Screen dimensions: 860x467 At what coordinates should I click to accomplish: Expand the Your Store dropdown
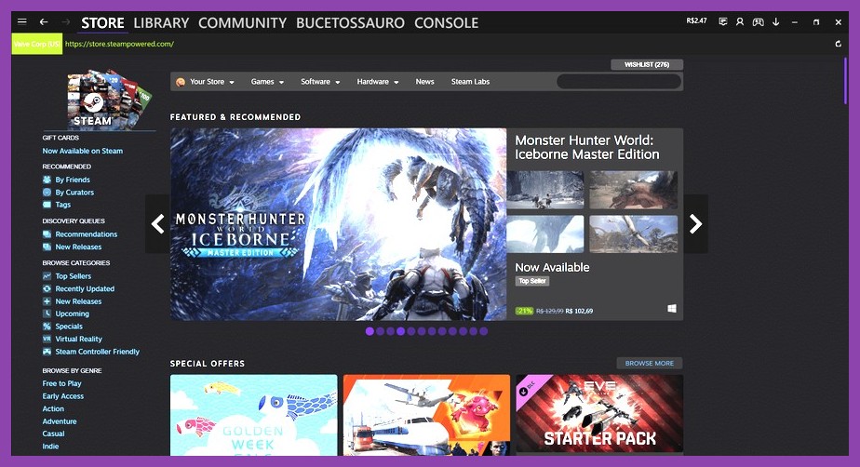click(212, 82)
